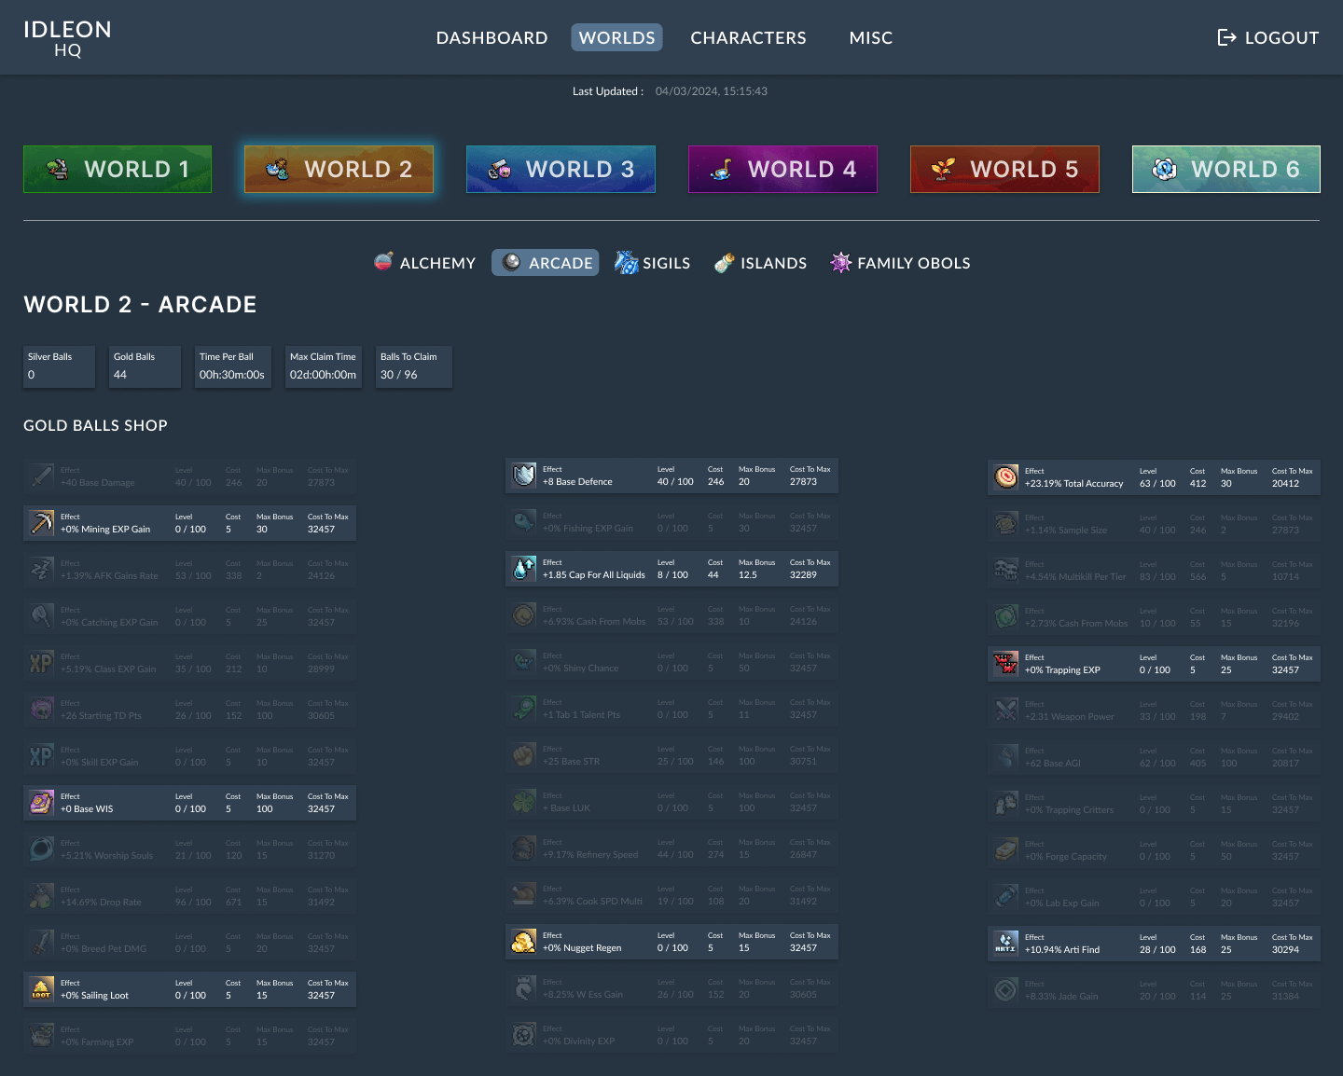Open the Islands section

point(760,263)
